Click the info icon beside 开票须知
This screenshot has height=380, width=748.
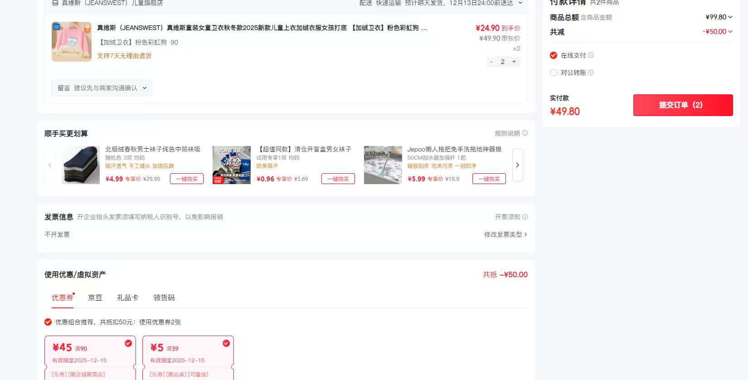[x=525, y=217]
